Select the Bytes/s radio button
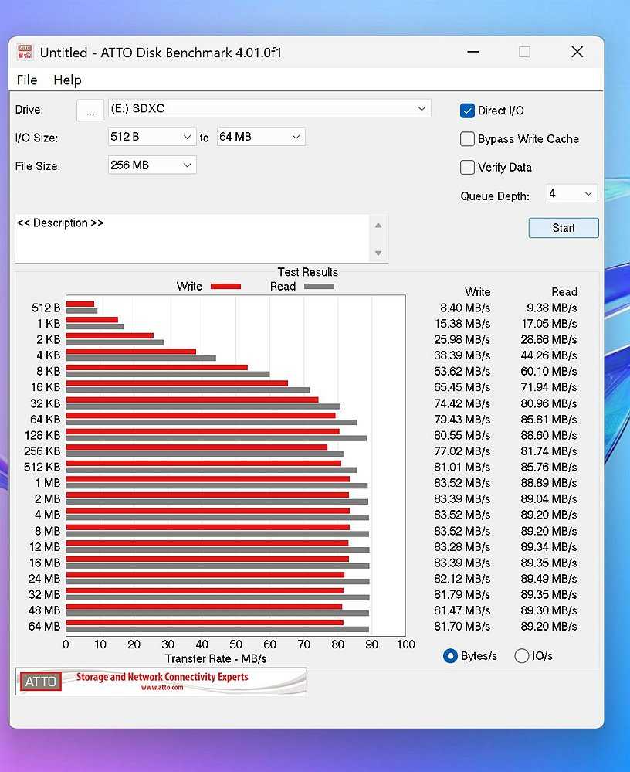Screen dimensions: 630x772 pyautogui.click(x=451, y=656)
